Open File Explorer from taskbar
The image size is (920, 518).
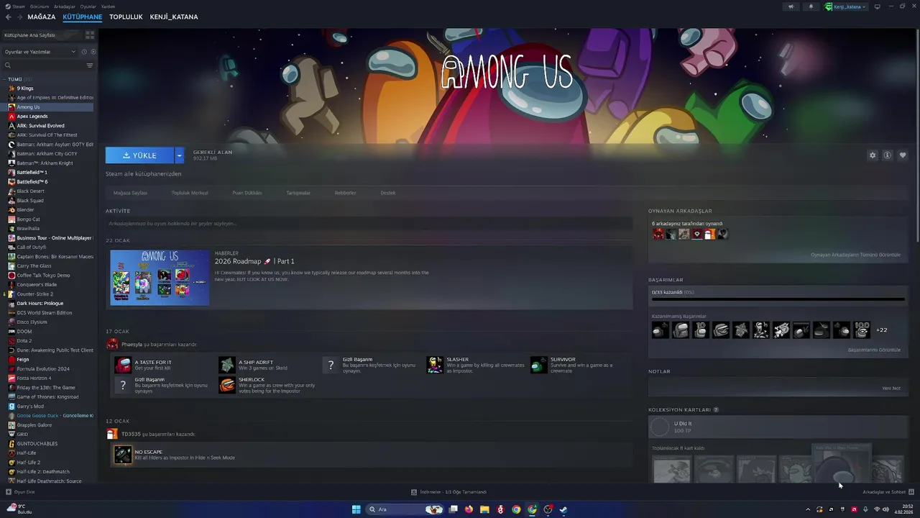click(484, 509)
